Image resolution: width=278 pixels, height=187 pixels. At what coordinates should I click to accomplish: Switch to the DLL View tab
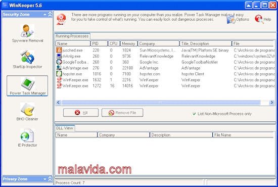(x=65, y=128)
